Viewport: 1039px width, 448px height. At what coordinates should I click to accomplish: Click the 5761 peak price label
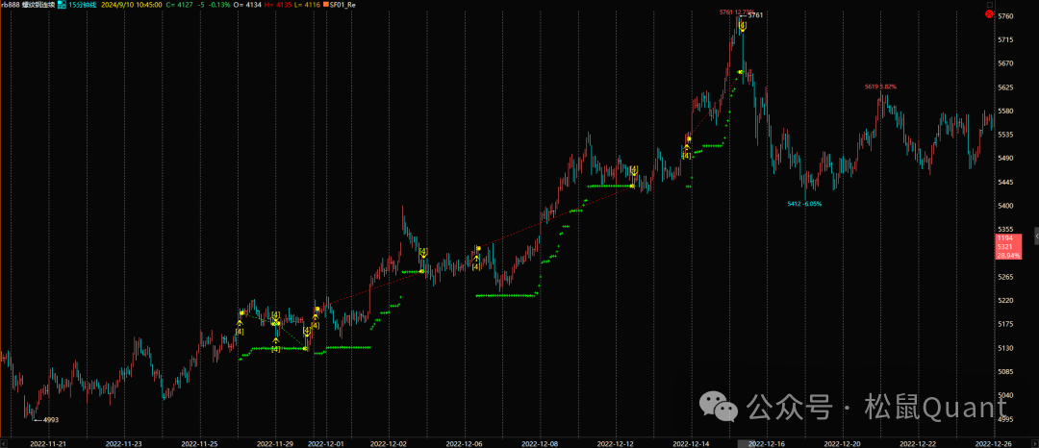pyautogui.click(x=755, y=15)
